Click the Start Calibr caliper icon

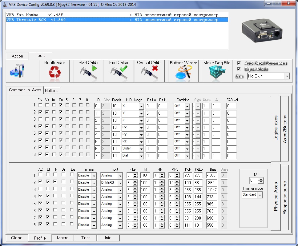pyautogui.click(x=88, y=73)
